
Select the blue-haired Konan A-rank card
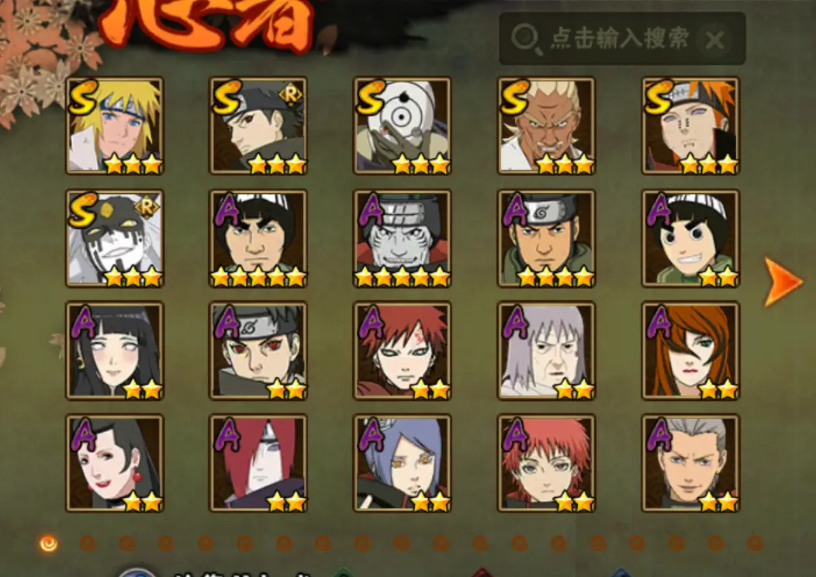click(x=403, y=463)
